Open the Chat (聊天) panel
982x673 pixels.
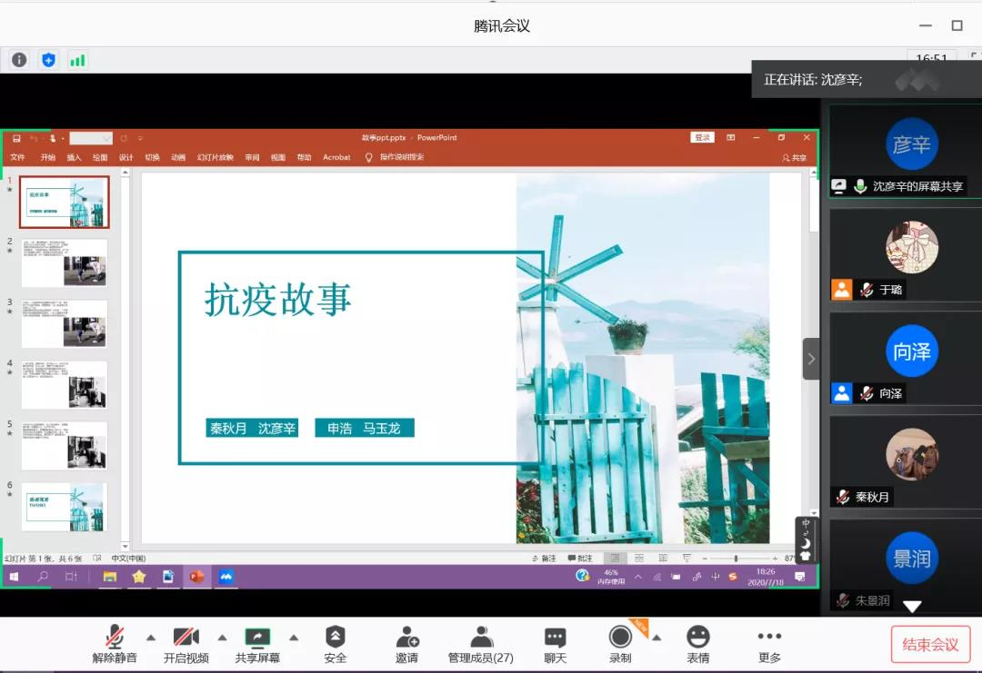[x=555, y=643]
